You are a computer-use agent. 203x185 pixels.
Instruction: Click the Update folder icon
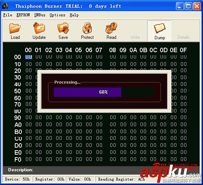click(39, 28)
